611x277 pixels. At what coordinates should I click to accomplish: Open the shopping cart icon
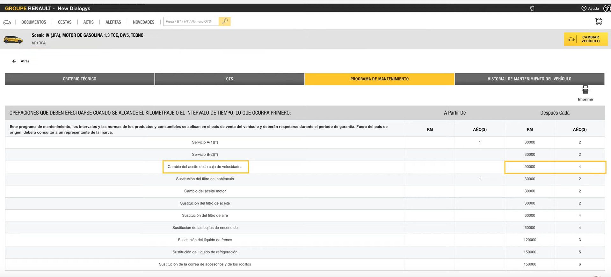pyautogui.click(x=599, y=21)
